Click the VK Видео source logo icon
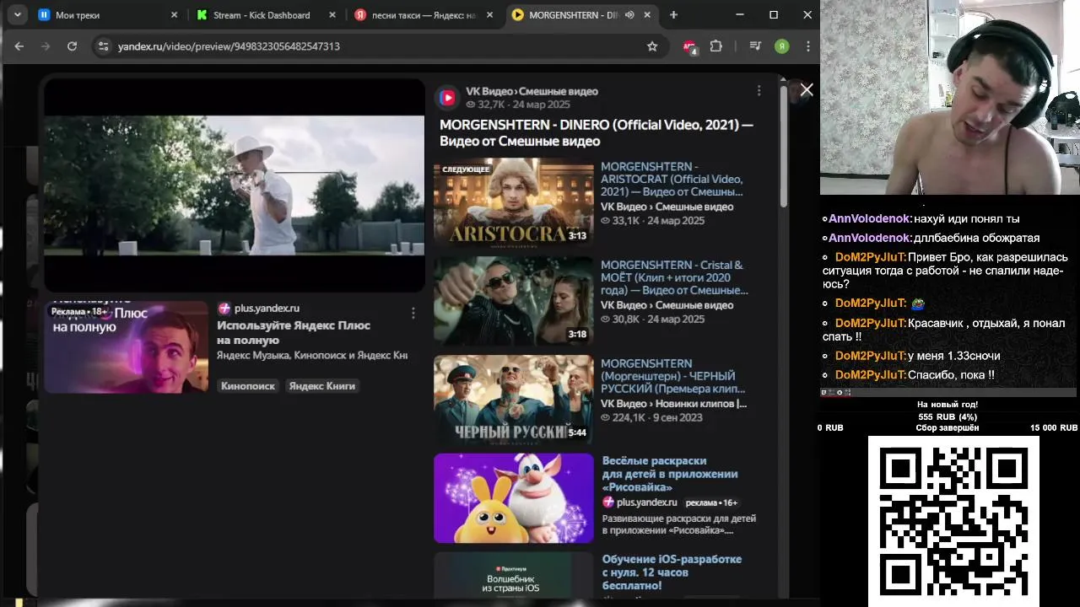 pos(448,98)
